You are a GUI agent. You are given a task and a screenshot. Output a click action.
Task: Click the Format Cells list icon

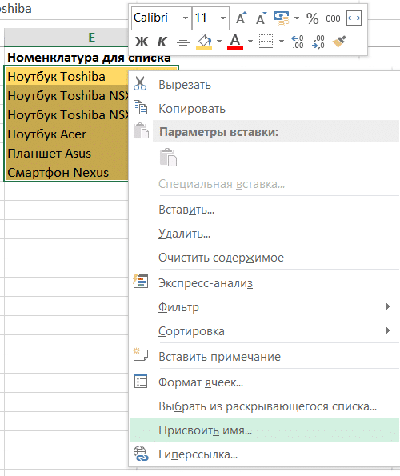coord(141,381)
